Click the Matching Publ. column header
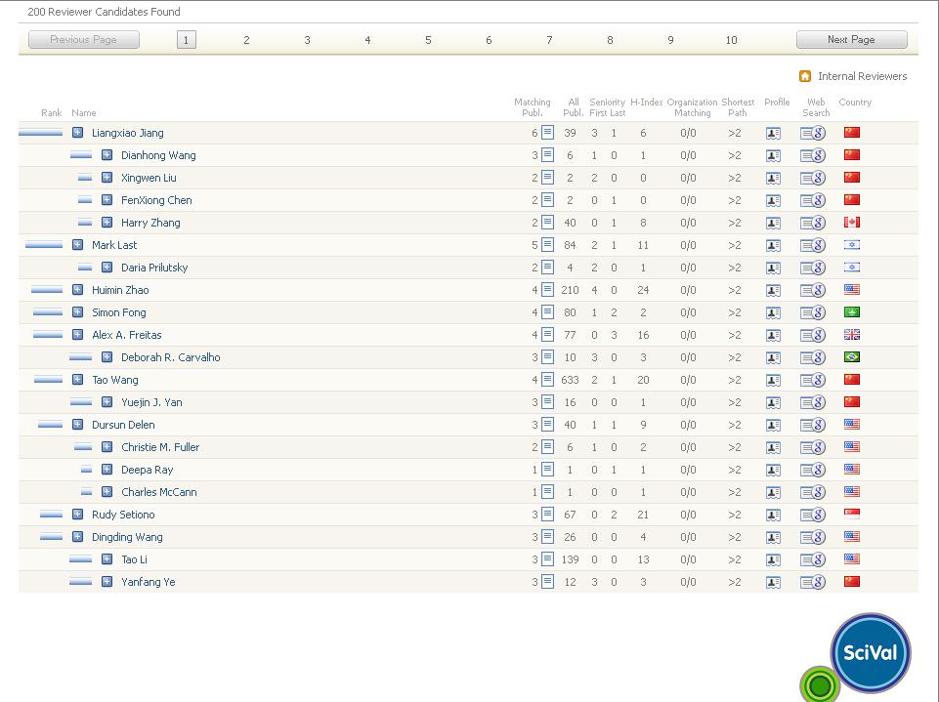 click(x=532, y=107)
